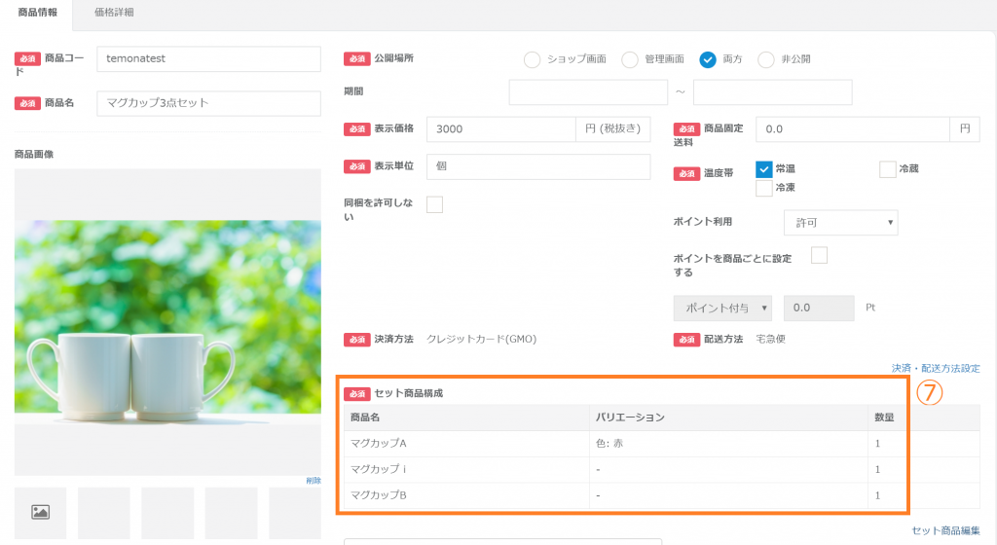Switch to the 商品情報 tab
Image resolution: width=997 pixels, height=545 pixels.
38,13
